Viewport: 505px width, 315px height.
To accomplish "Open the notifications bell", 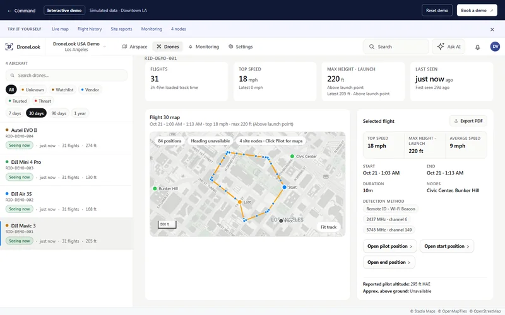I will pyautogui.click(x=477, y=47).
